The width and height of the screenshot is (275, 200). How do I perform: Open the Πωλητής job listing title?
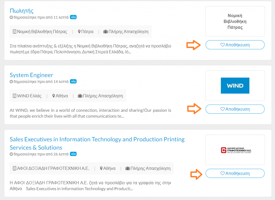click(x=21, y=11)
